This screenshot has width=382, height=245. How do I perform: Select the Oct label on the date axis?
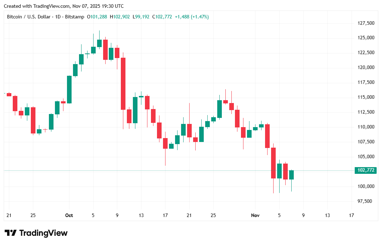[x=69, y=215]
